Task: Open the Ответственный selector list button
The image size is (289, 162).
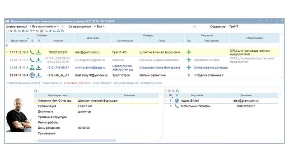Action: (62, 27)
